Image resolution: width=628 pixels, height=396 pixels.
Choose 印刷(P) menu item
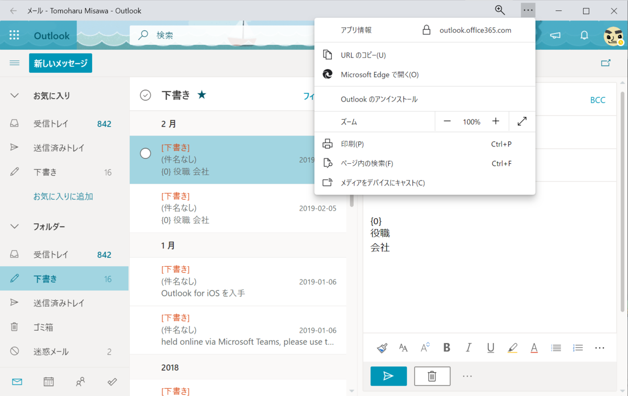(x=425, y=144)
